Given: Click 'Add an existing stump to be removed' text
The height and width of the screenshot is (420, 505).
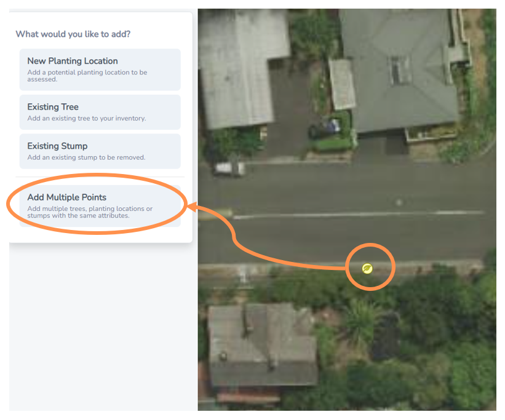Looking at the screenshot, I should pos(86,157).
